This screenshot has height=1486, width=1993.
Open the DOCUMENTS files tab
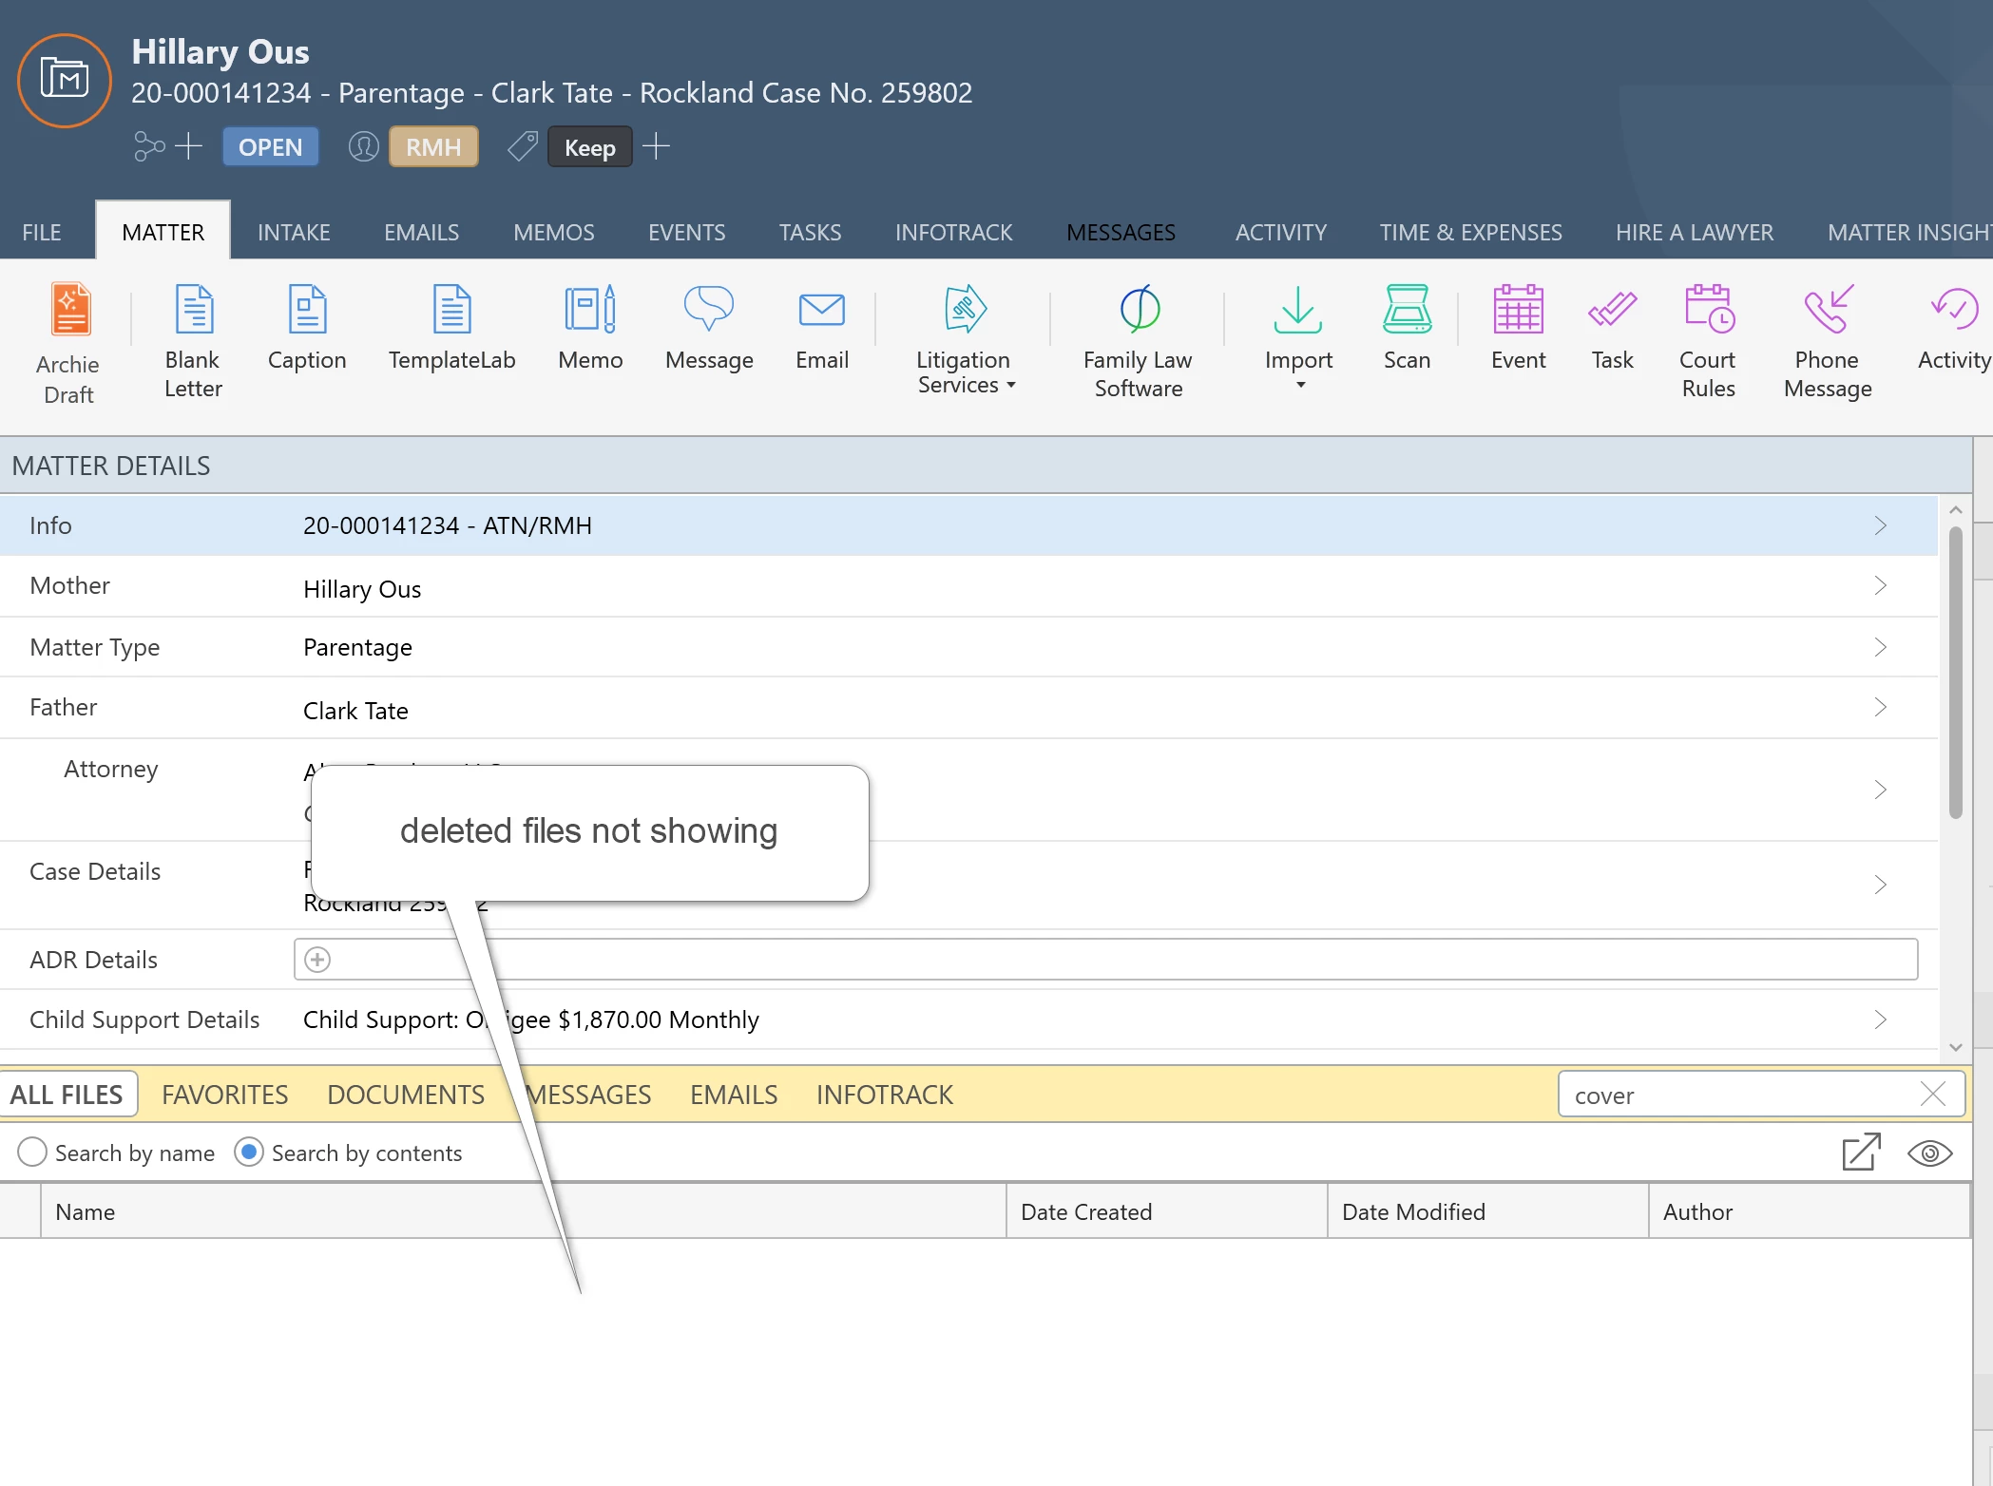(x=406, y=1095)
